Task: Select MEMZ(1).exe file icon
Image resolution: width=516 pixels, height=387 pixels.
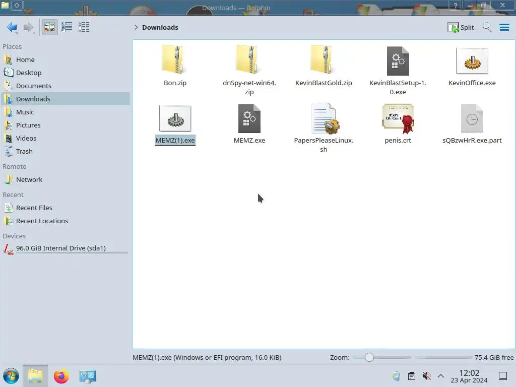Action: click(175, 118)
